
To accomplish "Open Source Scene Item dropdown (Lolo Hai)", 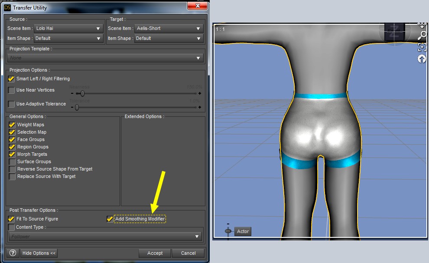I will pyautogui.click(x=68, y=29).
